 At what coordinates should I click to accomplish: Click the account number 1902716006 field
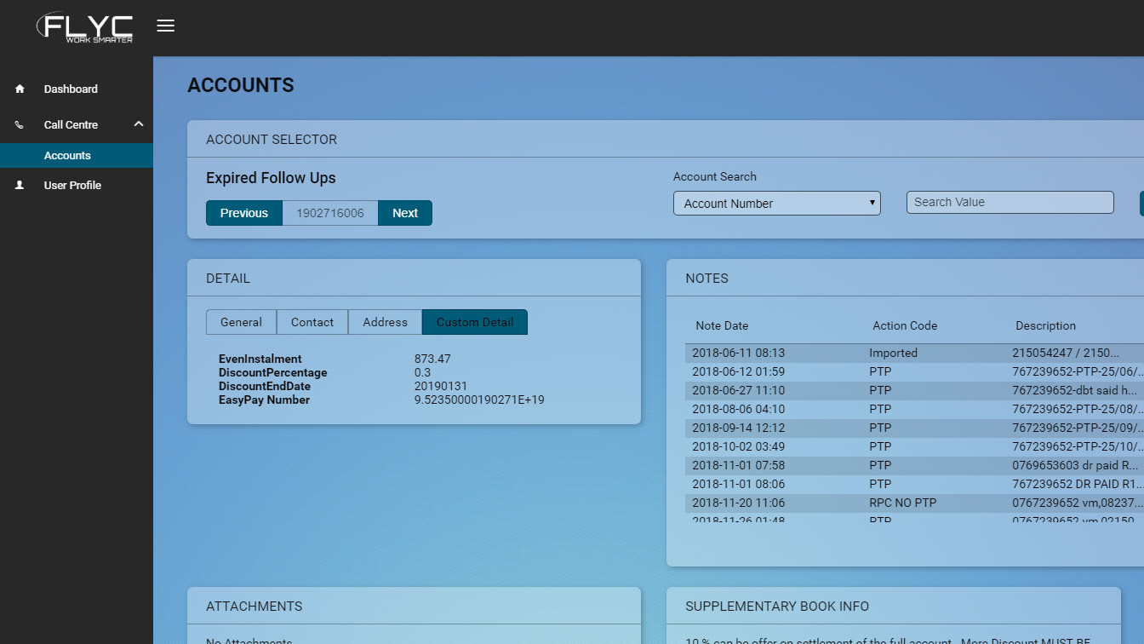tap(330, 213)
